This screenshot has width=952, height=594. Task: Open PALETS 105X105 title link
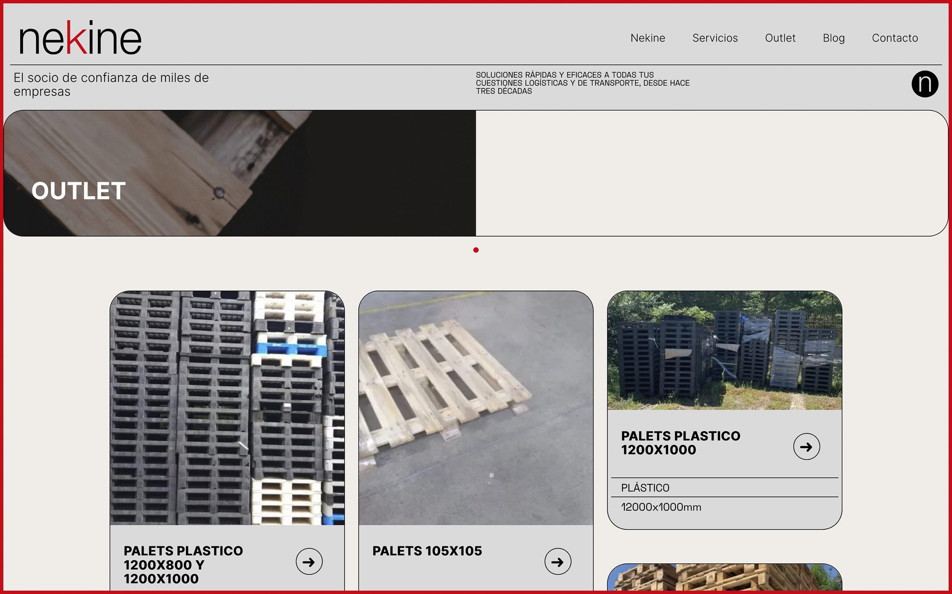427,551
